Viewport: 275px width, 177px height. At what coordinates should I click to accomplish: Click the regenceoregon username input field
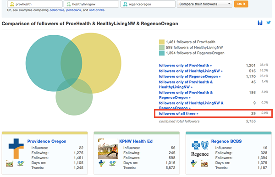148,4
